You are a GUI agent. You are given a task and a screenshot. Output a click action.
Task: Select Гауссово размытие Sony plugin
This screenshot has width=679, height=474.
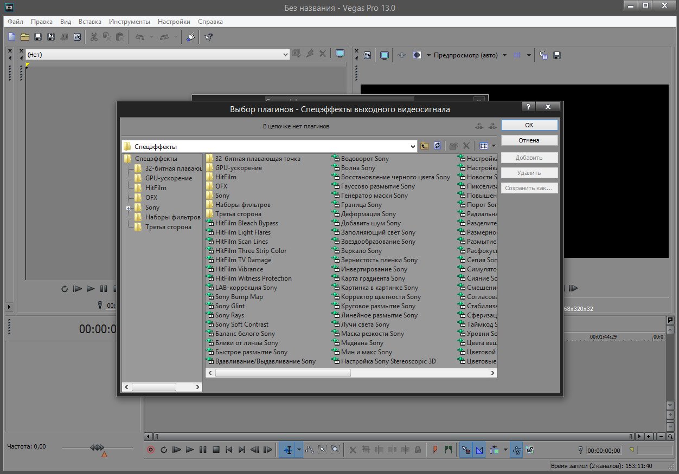pyautogui.click(x=373, y=186)
